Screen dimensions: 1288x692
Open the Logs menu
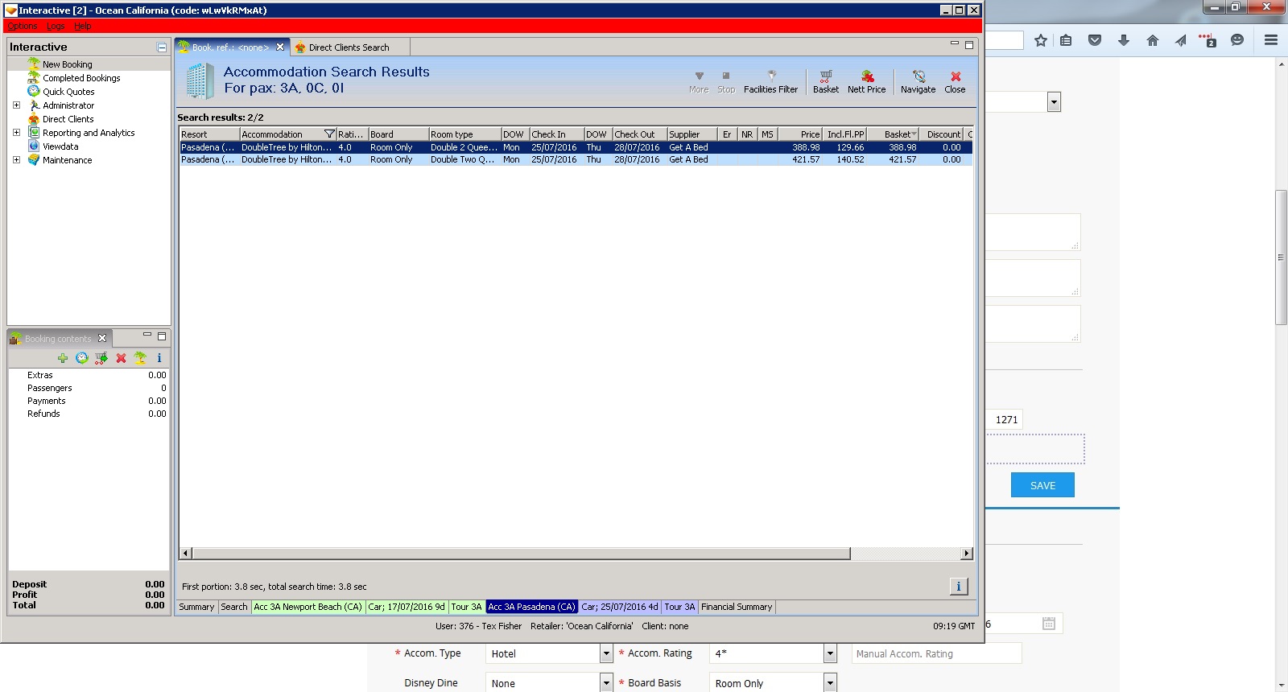point(56,27)
